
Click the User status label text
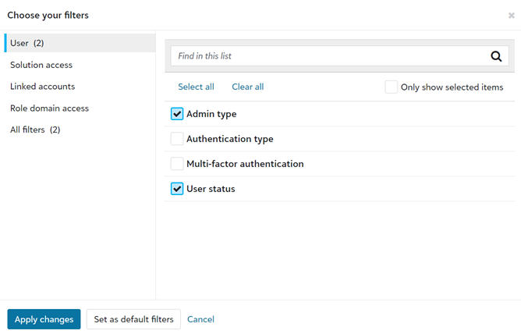pos(211,189)
